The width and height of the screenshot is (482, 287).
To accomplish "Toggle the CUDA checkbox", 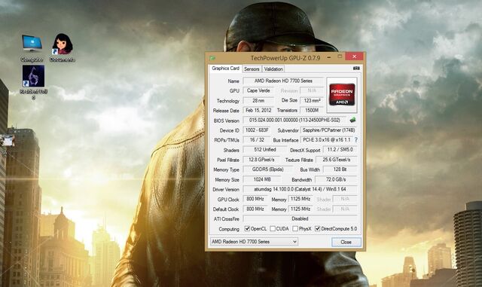I will coord(273,228).
